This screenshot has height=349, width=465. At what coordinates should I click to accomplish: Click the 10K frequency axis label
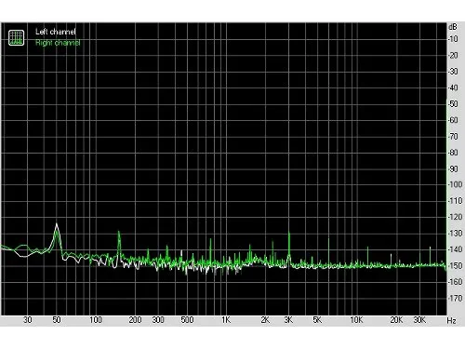click(356, 320)
